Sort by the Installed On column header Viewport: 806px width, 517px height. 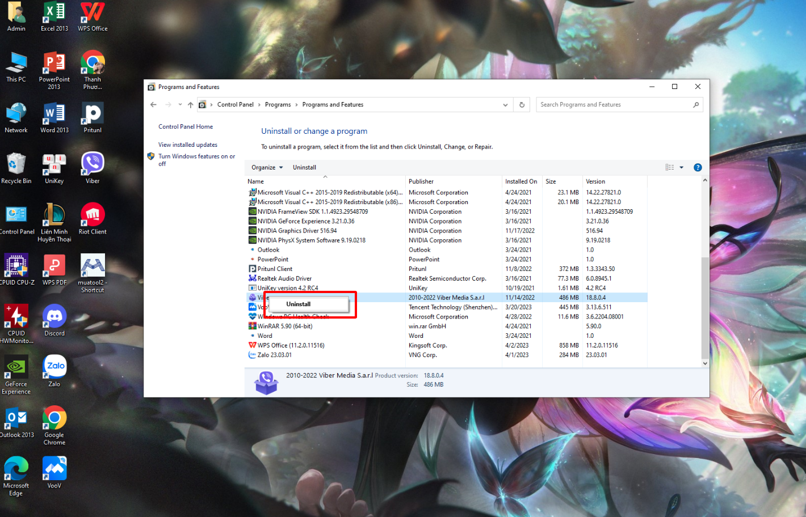pos(522,181)
